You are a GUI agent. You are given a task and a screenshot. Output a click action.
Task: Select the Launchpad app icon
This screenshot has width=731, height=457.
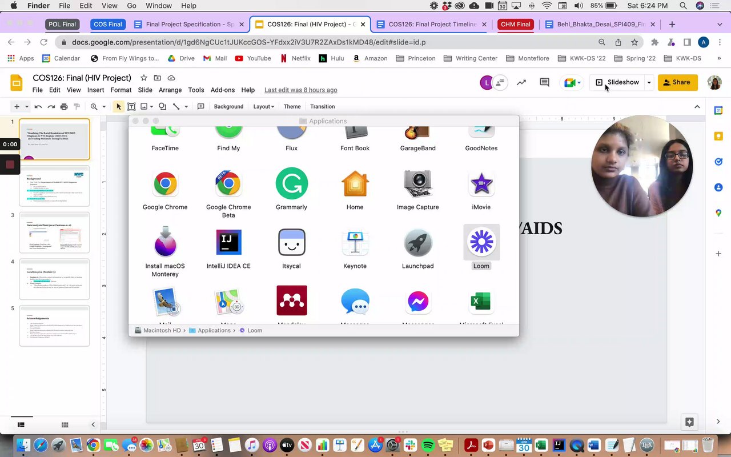tap(418, 242)
